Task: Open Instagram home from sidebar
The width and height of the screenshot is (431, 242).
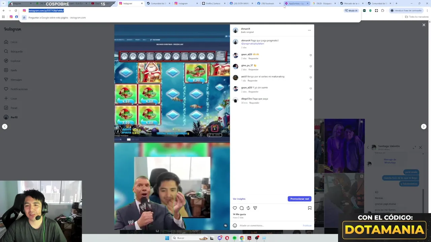Action: click(x=10, y=42)
